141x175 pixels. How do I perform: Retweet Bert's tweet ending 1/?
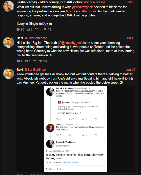click(x=27, y=61)
